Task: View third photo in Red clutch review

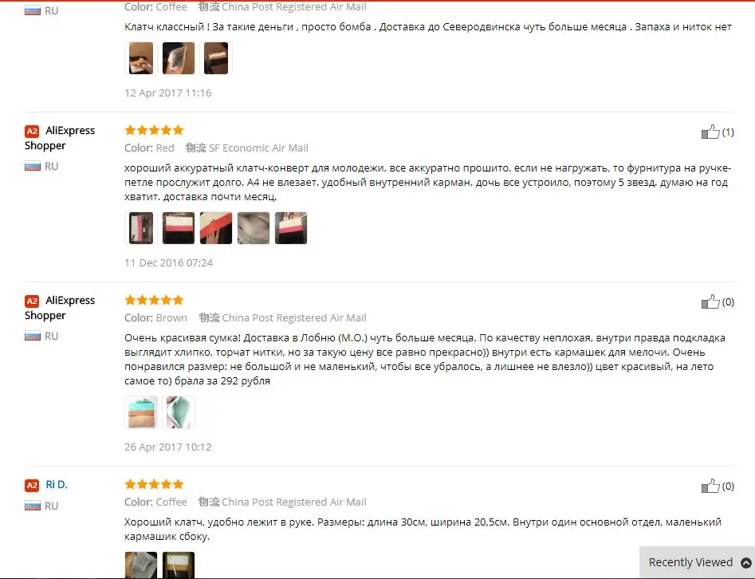Action: tap(216, 228)
